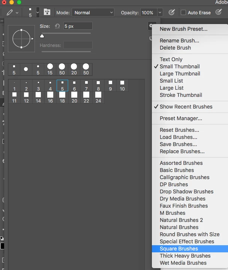Switch view to Small List

190,81
